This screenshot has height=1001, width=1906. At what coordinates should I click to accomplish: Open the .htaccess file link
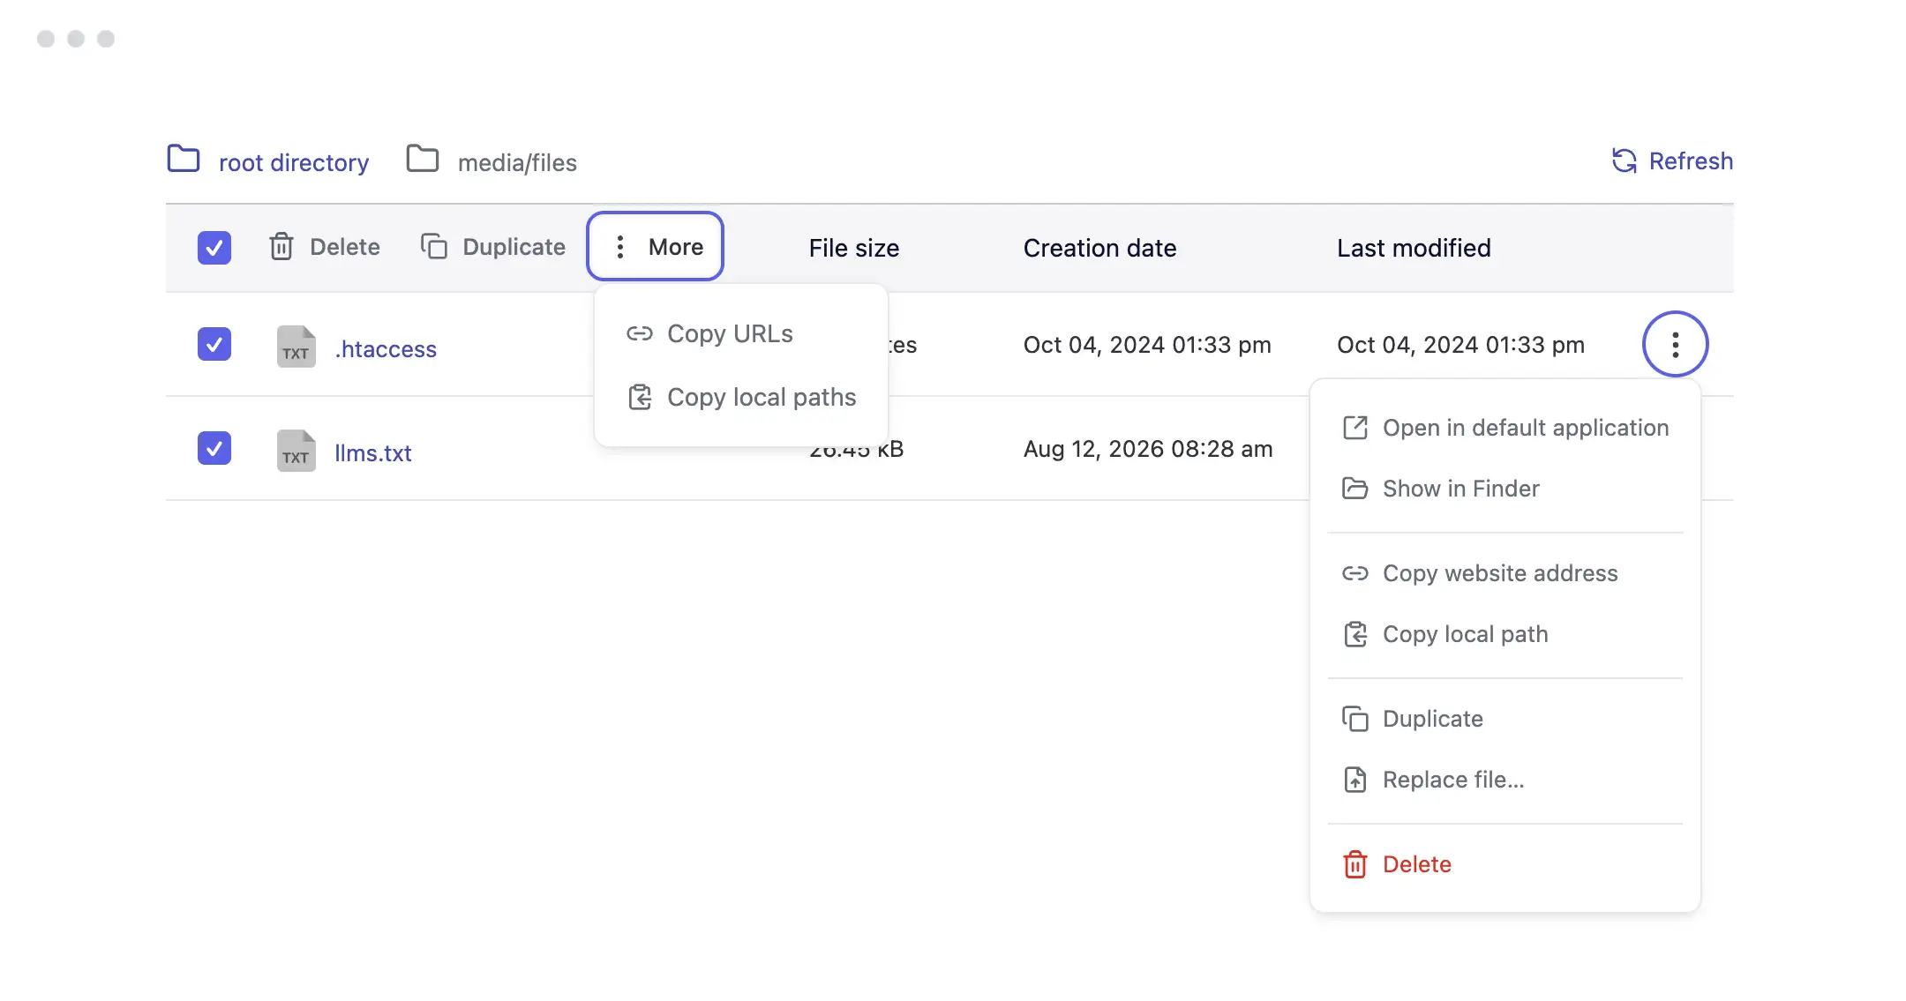(x=386, y=349)
